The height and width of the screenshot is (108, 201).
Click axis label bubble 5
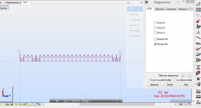(x=20, y=52)
